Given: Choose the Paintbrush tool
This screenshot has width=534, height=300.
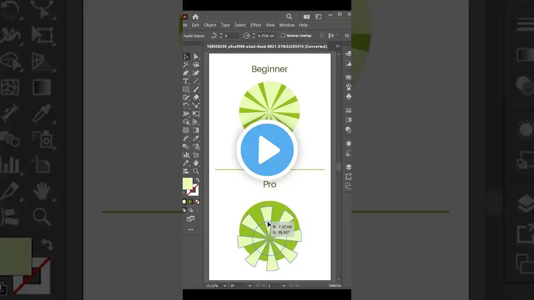Looking at the screenshot, I should [x=196, y=89].
